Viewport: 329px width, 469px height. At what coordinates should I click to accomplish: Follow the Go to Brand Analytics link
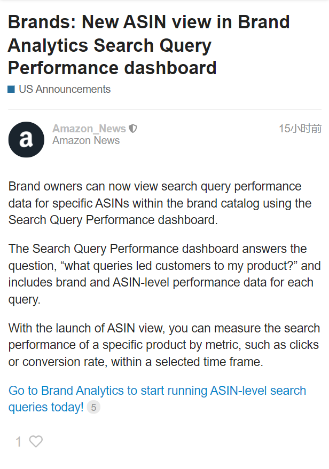(157, 399)
